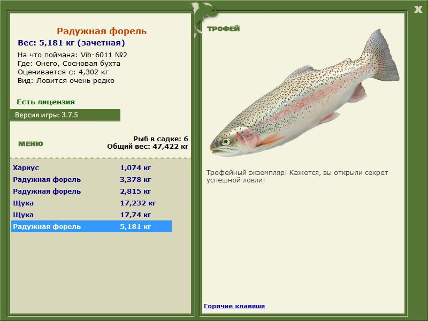Click the Радужная форель title heading

[x=102, y=31]
